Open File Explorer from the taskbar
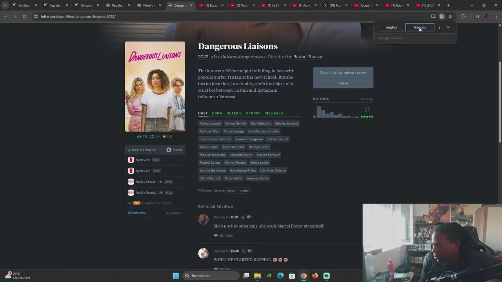The height and width of the screenshot is (282, 502). 257,276
